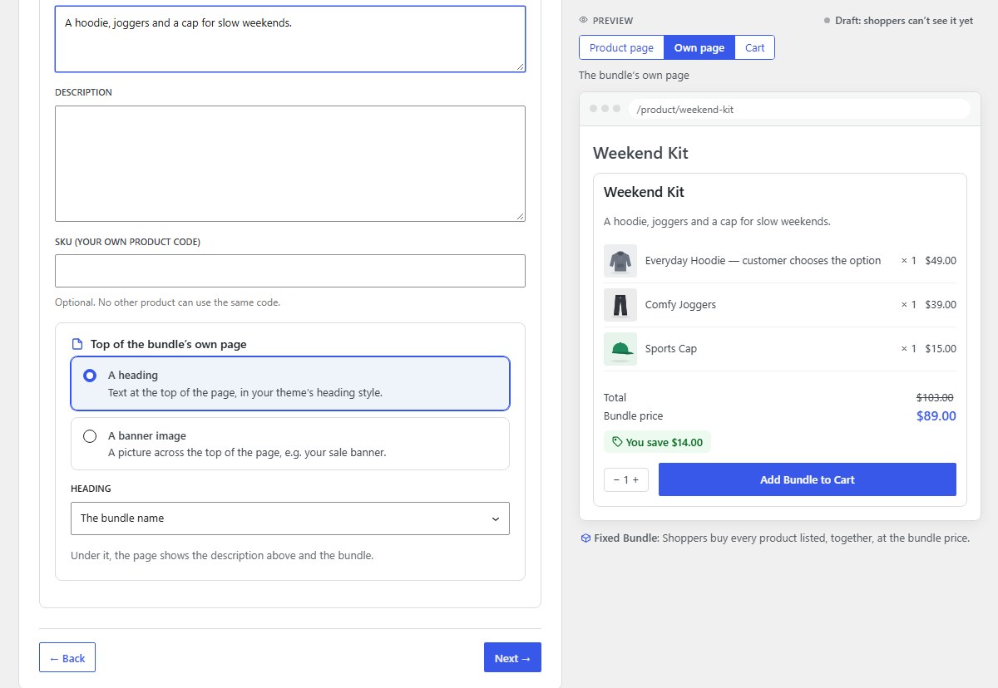Image resolution: width=998 pixels, height=688 pixels.
Task: Click the eye icon beside PREVIEW
Action: pos(583,21)
